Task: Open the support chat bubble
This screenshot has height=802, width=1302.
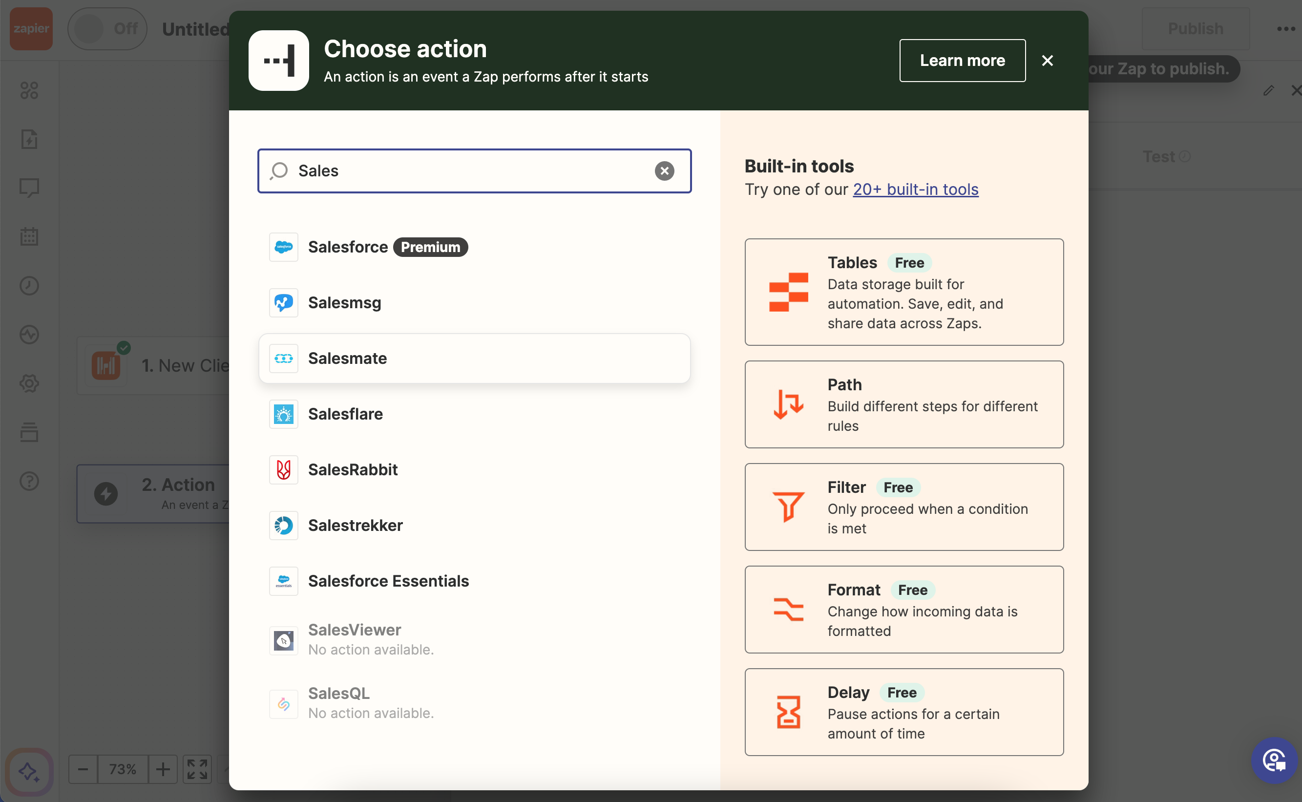Action: pyautogui.click(x=1275, y=760)
